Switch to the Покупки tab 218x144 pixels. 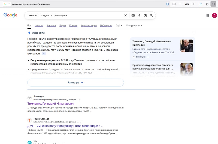tap(73, 25)
